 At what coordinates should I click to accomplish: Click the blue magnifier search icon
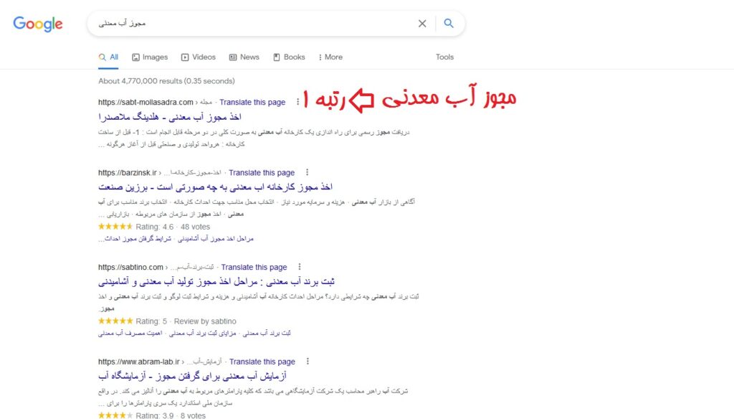point(449,23)
